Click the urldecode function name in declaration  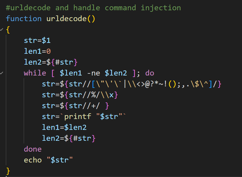click(67, 19)
